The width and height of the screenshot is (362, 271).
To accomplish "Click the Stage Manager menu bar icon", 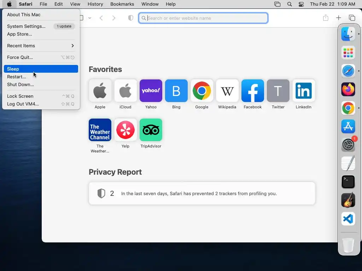I will click(277, 4).
